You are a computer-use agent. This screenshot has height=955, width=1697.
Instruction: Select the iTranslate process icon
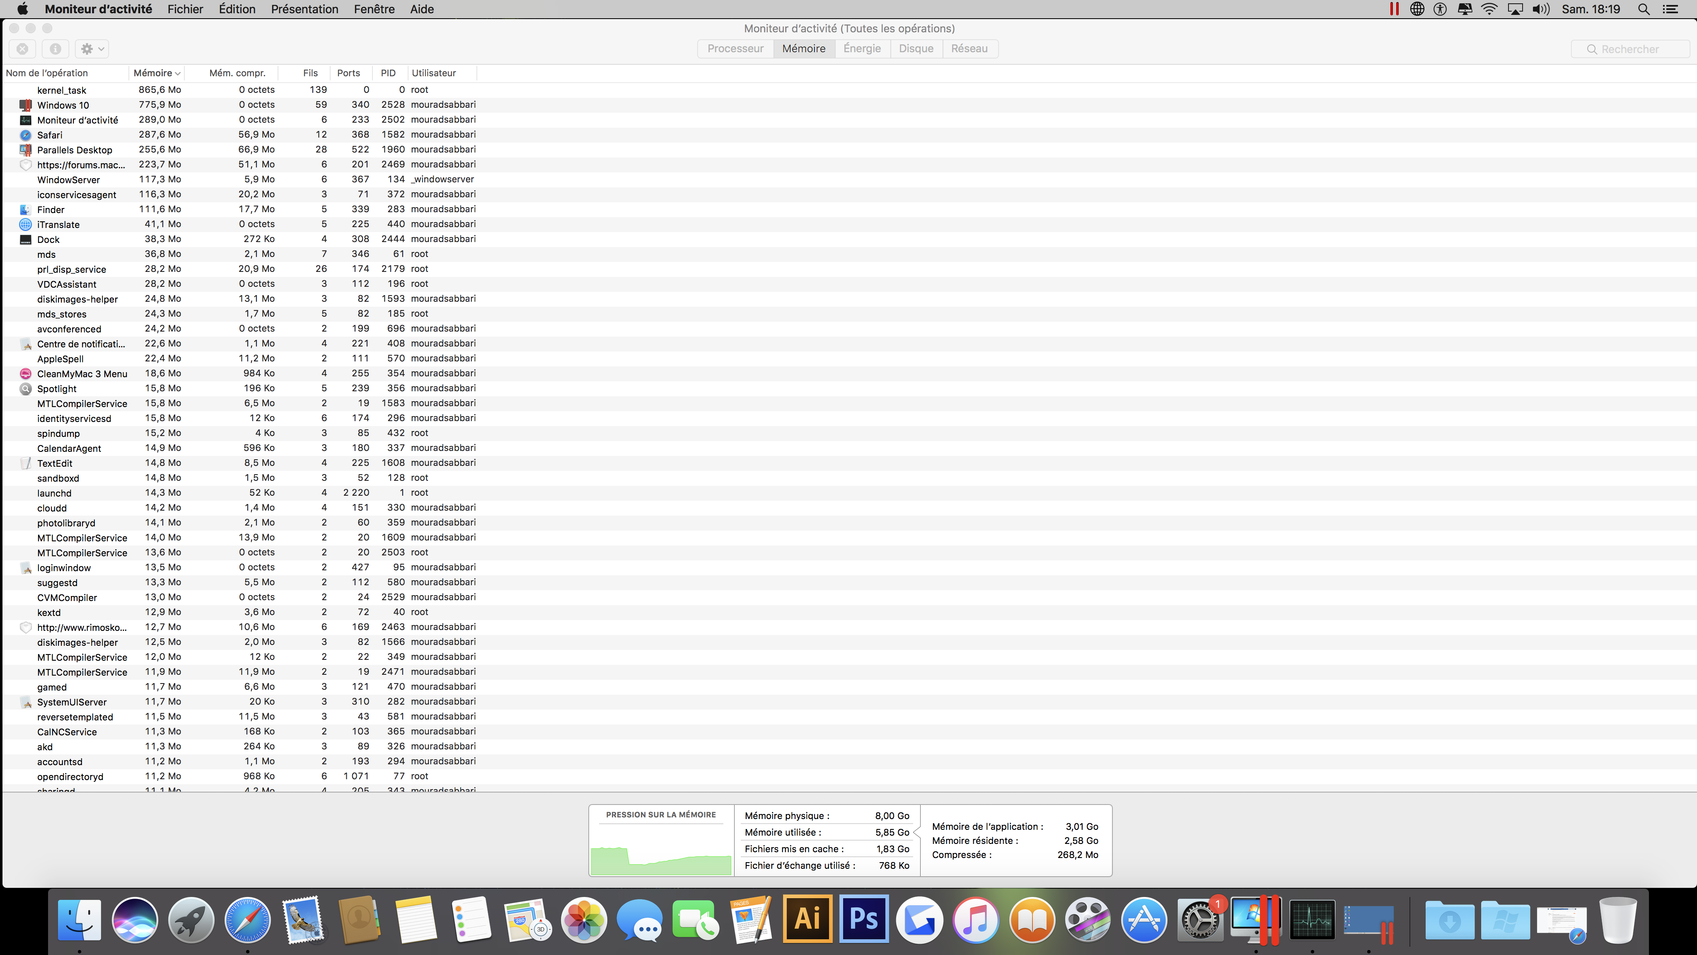26,225
